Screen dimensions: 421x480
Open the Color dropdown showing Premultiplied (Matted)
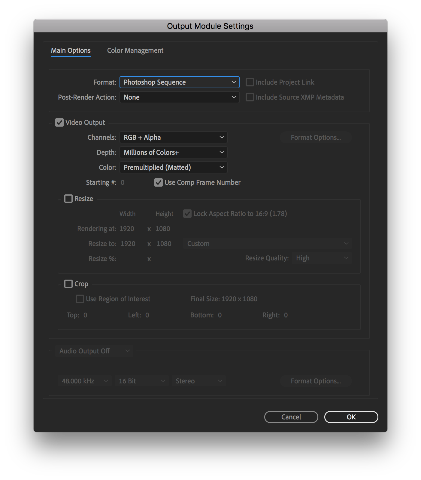point(174,167)
